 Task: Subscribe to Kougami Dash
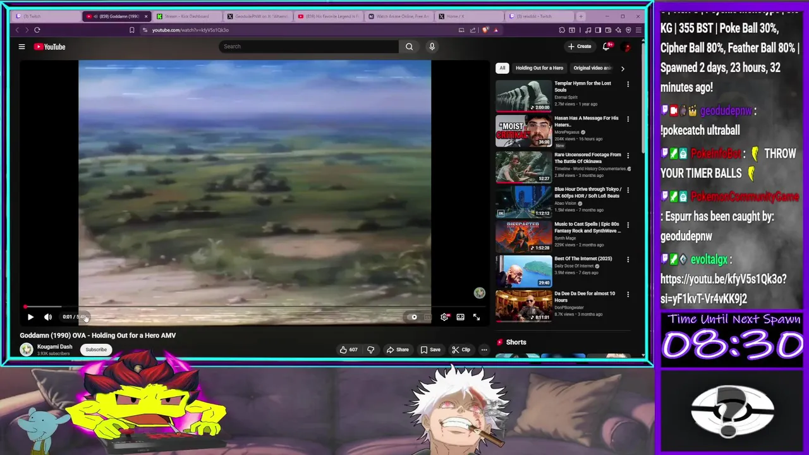[x=96, y=349]
